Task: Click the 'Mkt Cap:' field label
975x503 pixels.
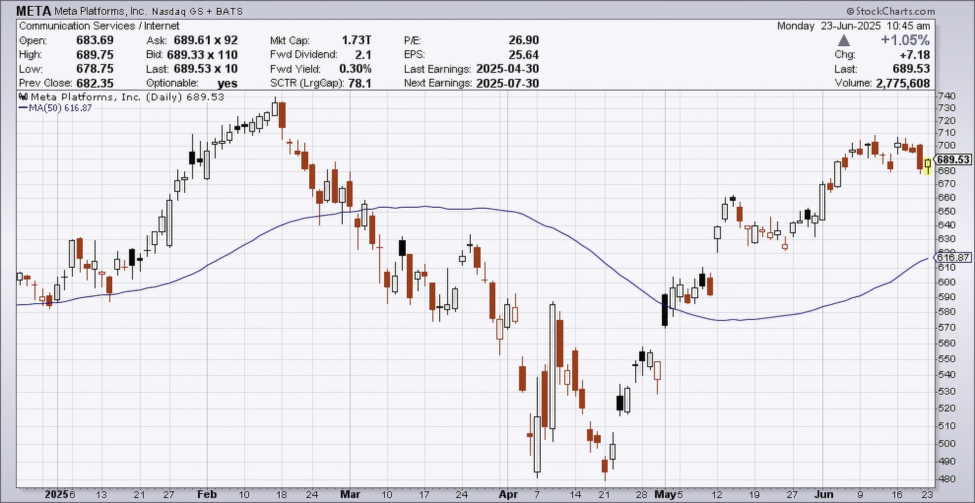Action: point(290,40)
